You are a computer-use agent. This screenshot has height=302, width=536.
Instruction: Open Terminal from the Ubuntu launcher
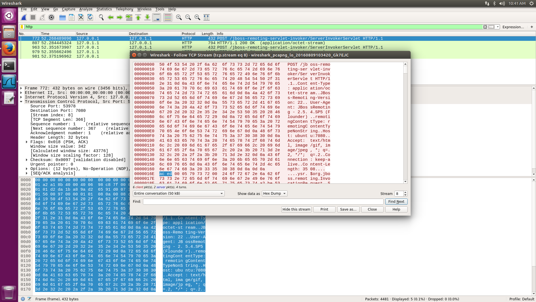click(x=9, y=65)
